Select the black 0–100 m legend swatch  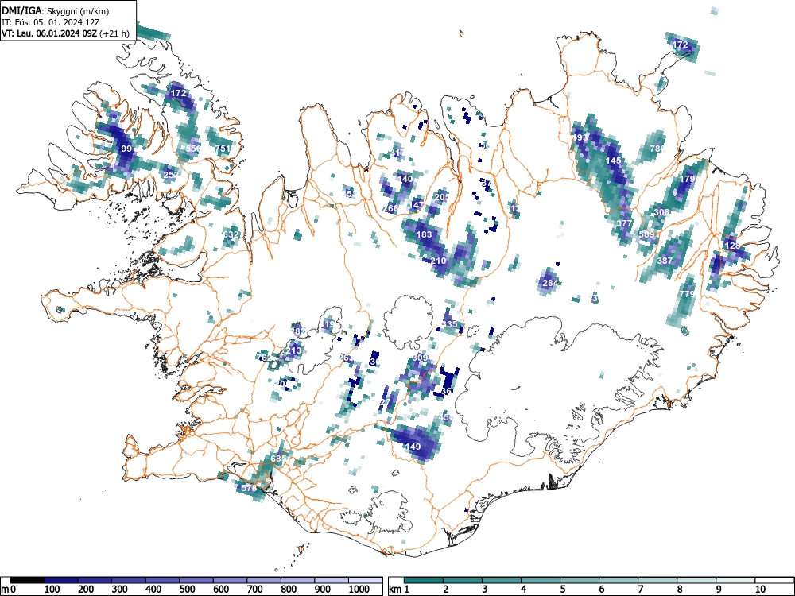pyautogui.click(x=27, y=580)
